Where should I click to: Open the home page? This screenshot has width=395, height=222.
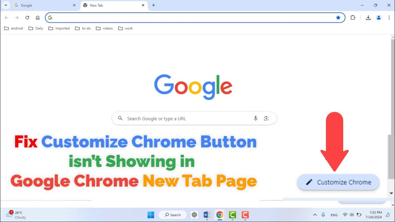click(x=38, y=18)
